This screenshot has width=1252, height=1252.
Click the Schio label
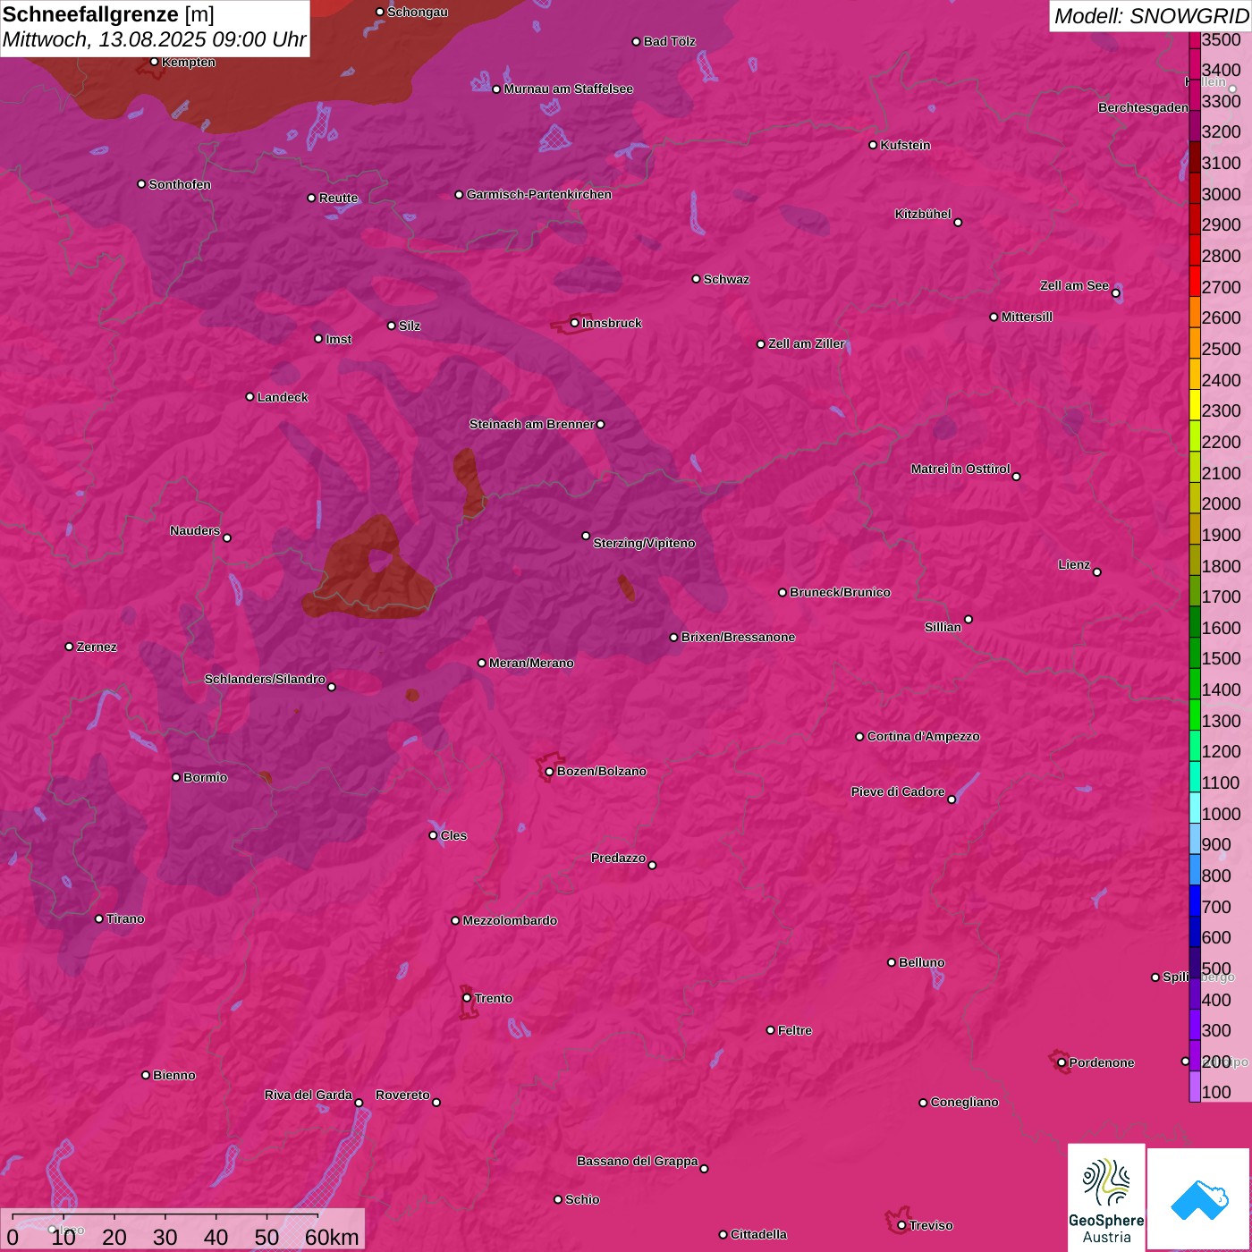tap(582, 1199)
